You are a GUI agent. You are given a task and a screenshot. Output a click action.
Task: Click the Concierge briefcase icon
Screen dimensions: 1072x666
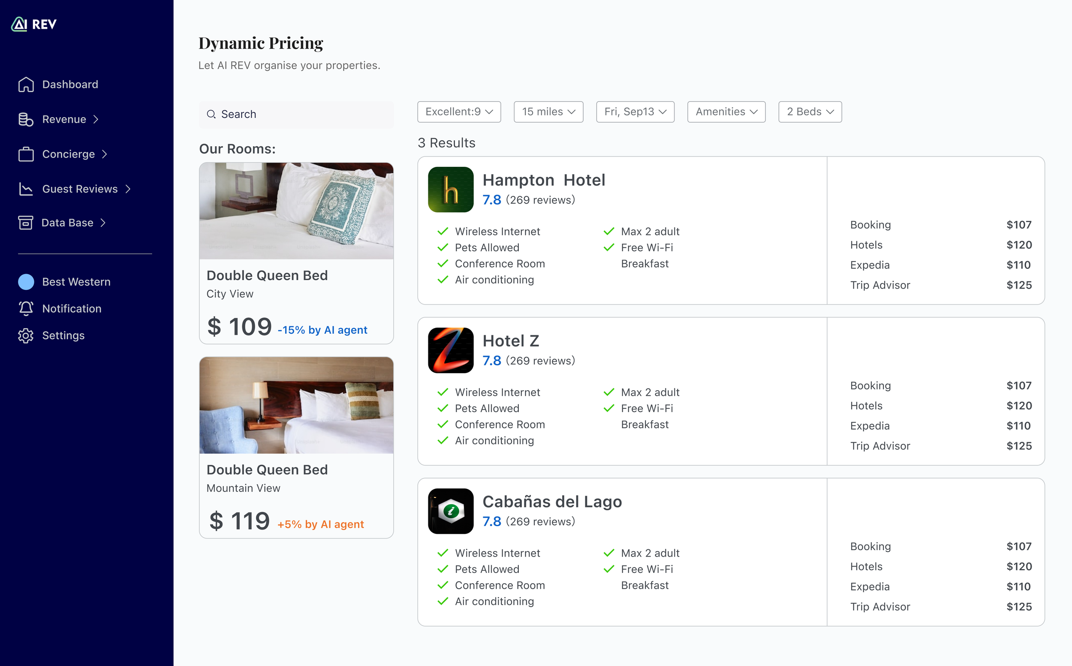[x=26, y=154]
